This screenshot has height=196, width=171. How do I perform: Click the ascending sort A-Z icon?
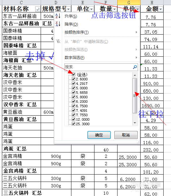point(58,16)
